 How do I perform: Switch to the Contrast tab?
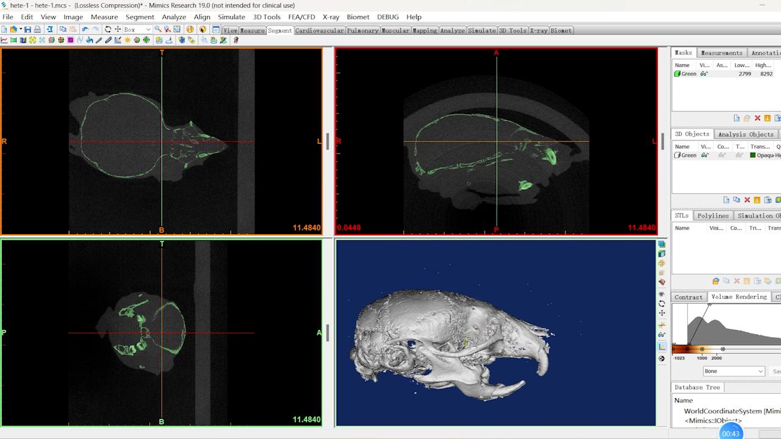coord(688,297)
